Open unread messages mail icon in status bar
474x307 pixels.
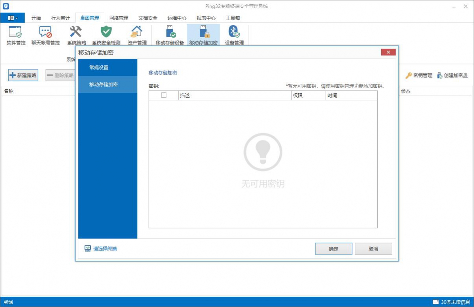coord(436,302)
